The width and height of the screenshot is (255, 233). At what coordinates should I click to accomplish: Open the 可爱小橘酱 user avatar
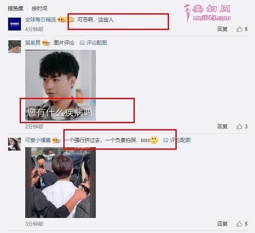pos(15,144)
